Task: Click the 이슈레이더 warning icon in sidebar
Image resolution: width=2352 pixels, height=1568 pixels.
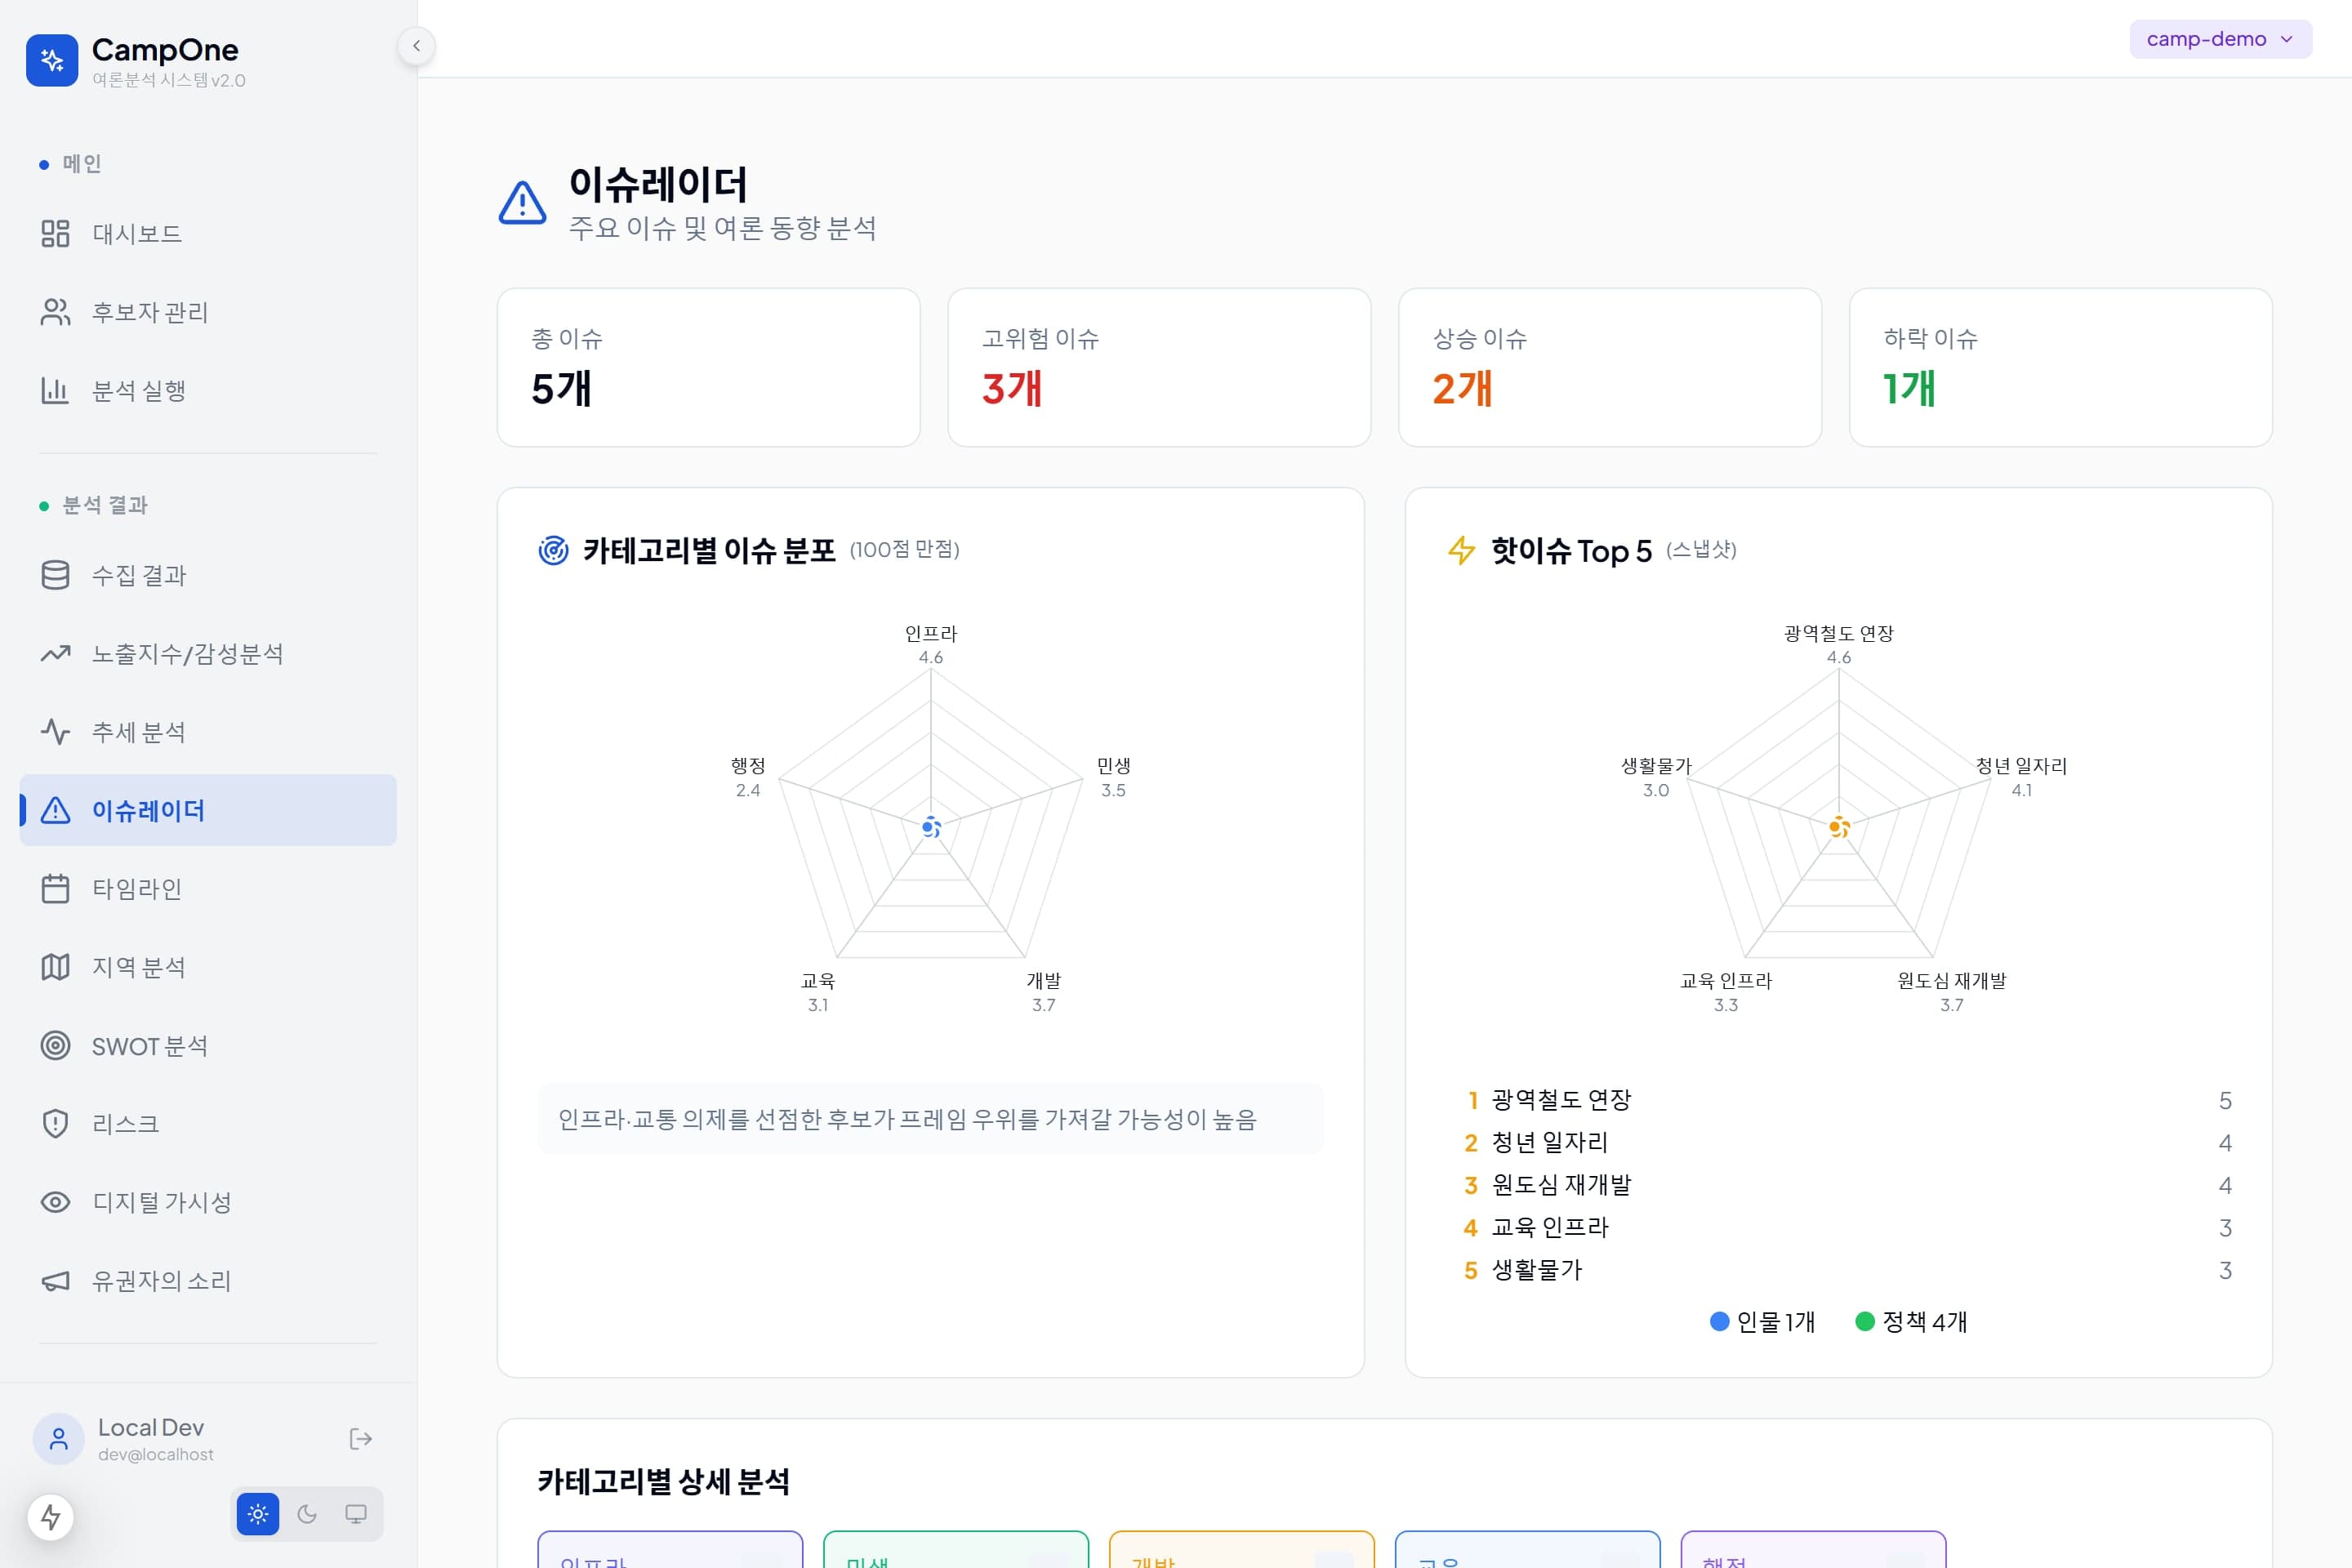Action: coord(55,810)
